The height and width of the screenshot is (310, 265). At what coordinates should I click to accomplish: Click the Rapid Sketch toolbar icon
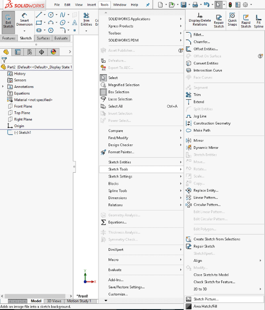(x=246, y=21)
